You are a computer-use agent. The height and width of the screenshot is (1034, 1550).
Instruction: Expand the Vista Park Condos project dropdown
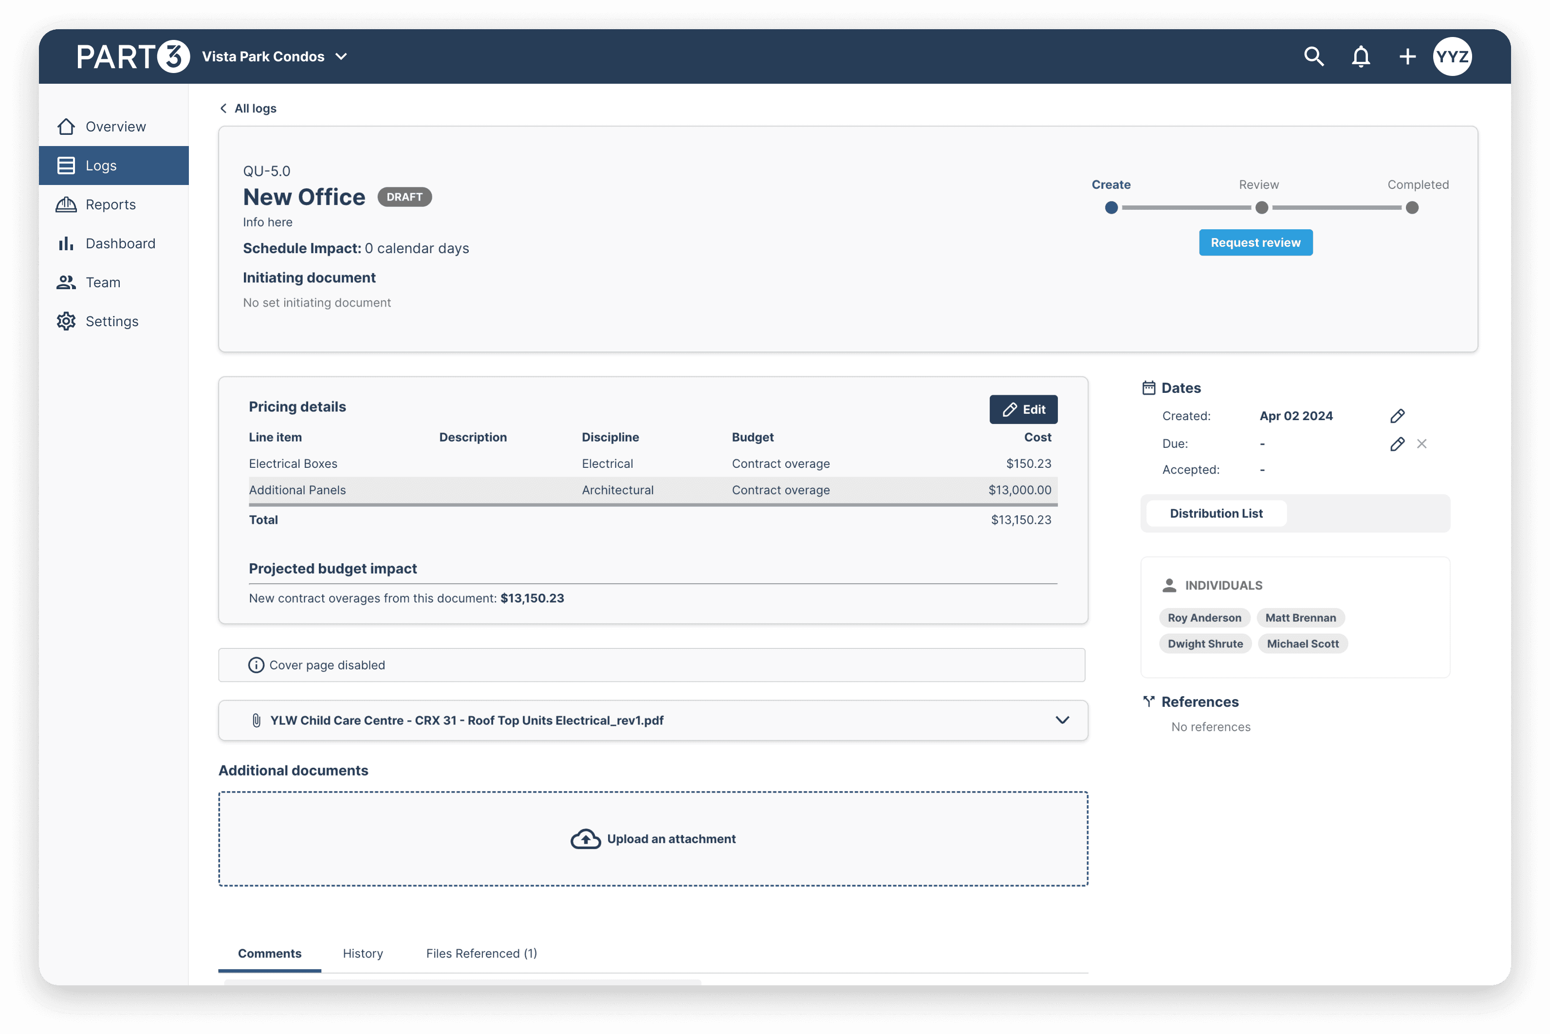tap(341, 56)
